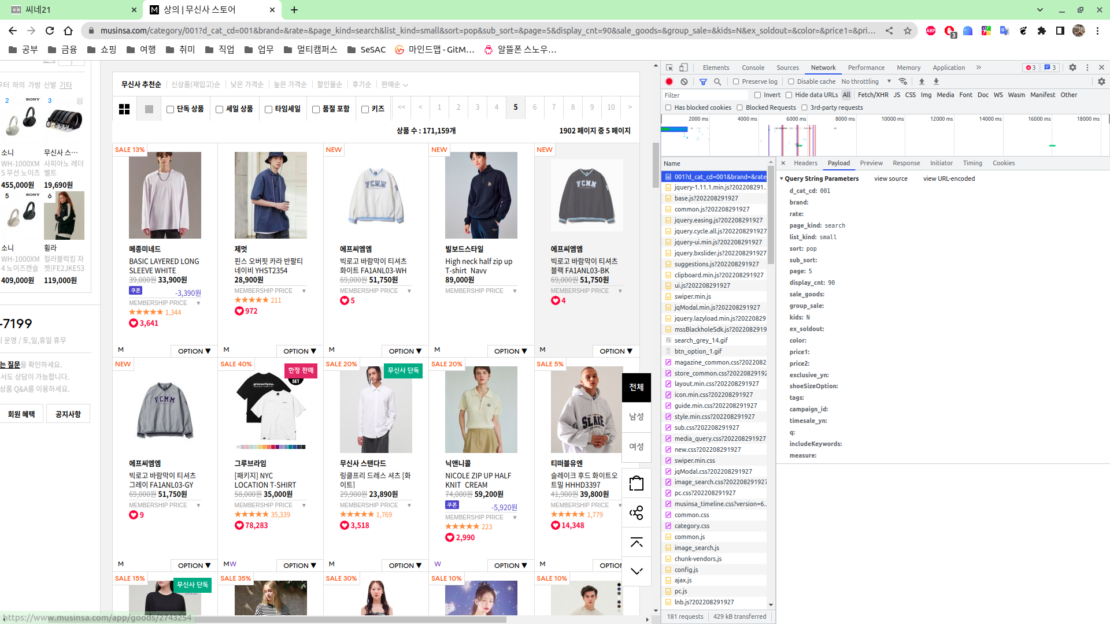Image resolution: width=1110 pixels, height=624 pixels.
Task: Check the Disable cache option
Action: click(791, 81)
